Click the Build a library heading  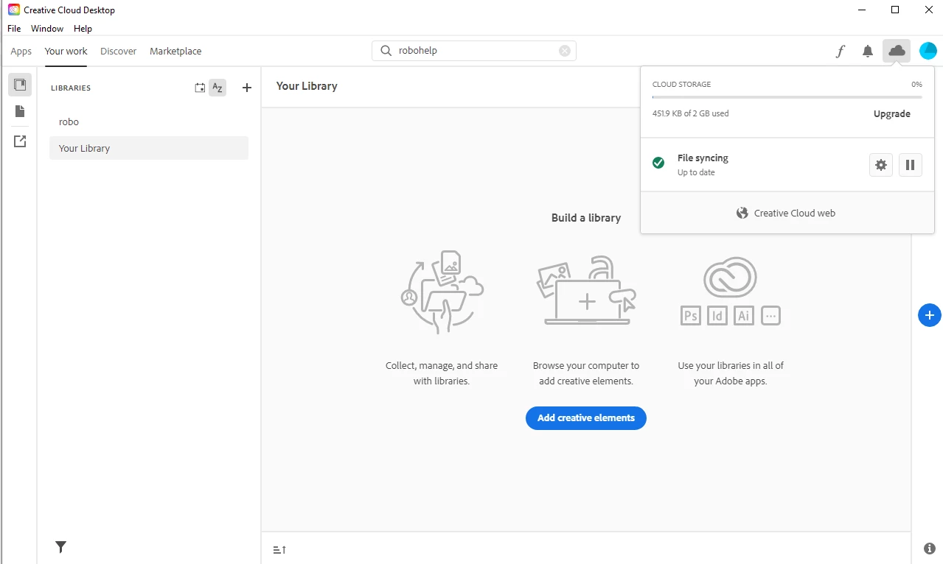tap(586, 218)
